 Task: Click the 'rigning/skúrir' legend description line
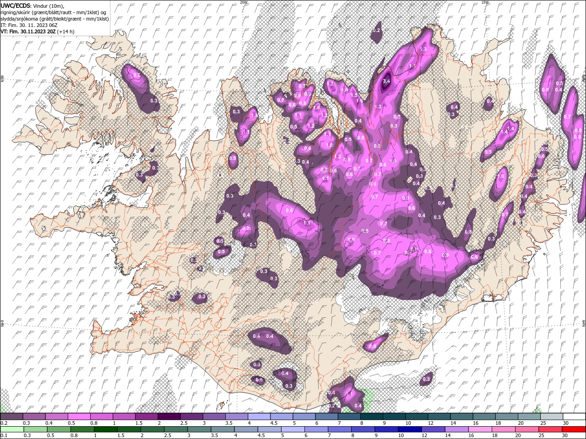coord(54,12)
